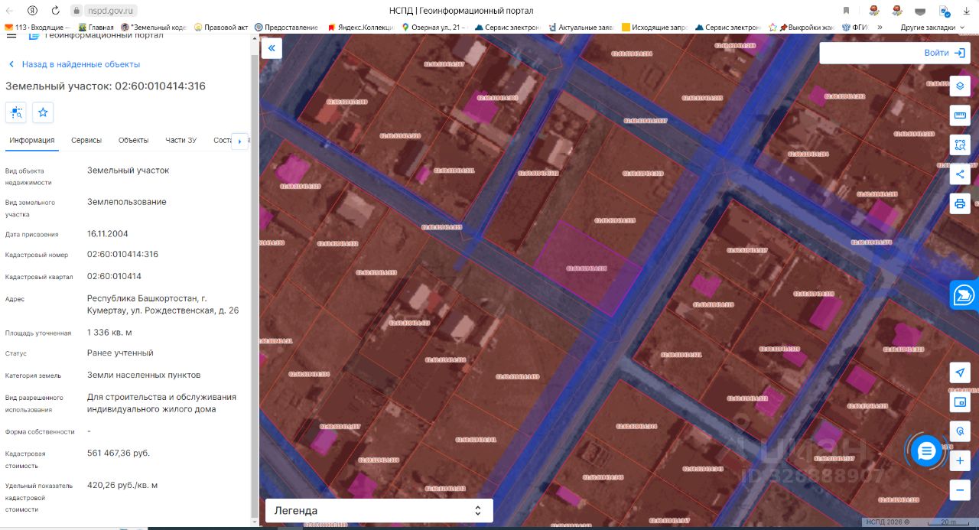The width and height of the screenshot is (979, 530).
Task: Open the Главная bookmark
Action: coord(95,28)
